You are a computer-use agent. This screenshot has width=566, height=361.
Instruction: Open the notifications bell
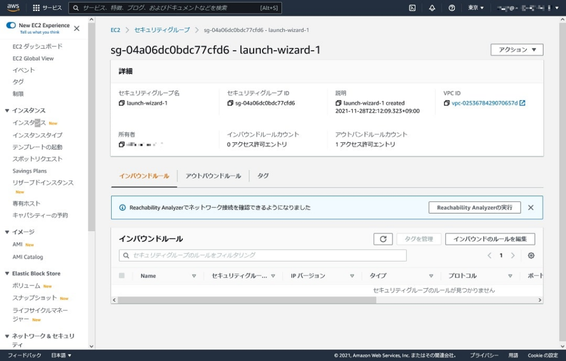(x=432, y=8)
